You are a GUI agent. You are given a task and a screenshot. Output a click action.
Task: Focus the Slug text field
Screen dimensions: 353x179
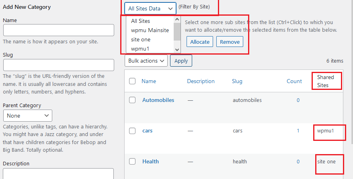tap(59, 65)
